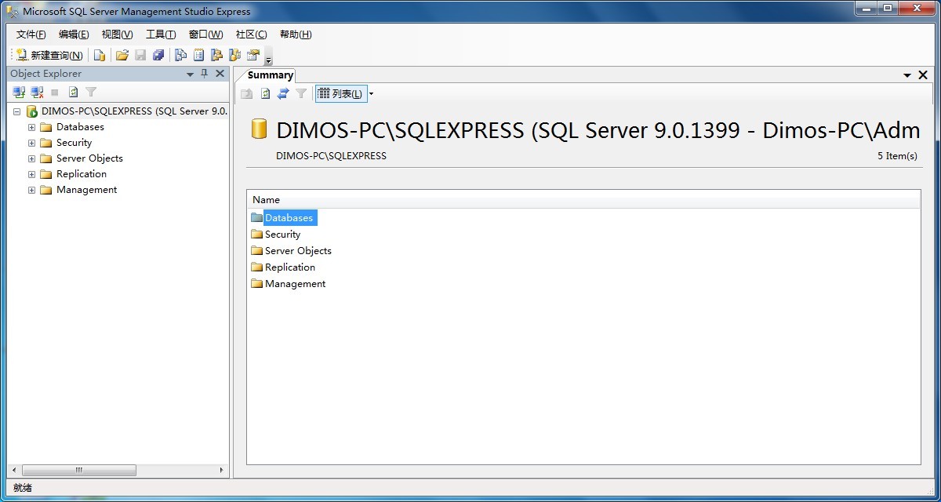Screen dimensions: 941x502
Task: Click the Management Studio title bar app icon
Action: point(13,11)
